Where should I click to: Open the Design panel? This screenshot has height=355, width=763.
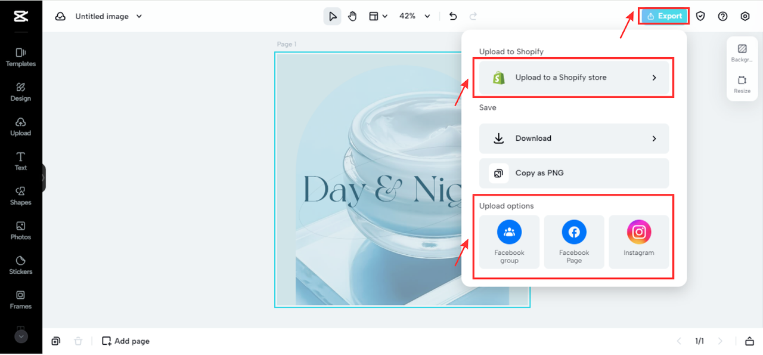pos(21,92)
